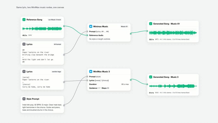Click the music icon on Generated Song Music-01
218x123 pixels.
coord(151,24)
